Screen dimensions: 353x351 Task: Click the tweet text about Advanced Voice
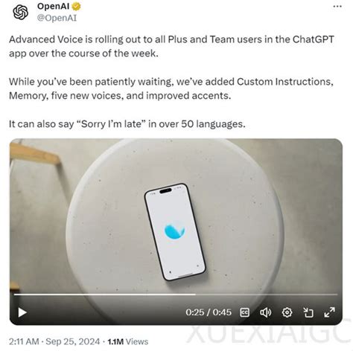[171, 46]
